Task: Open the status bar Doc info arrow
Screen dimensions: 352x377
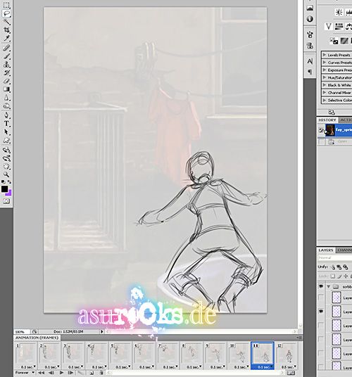Action: click(x=102, y=331)
